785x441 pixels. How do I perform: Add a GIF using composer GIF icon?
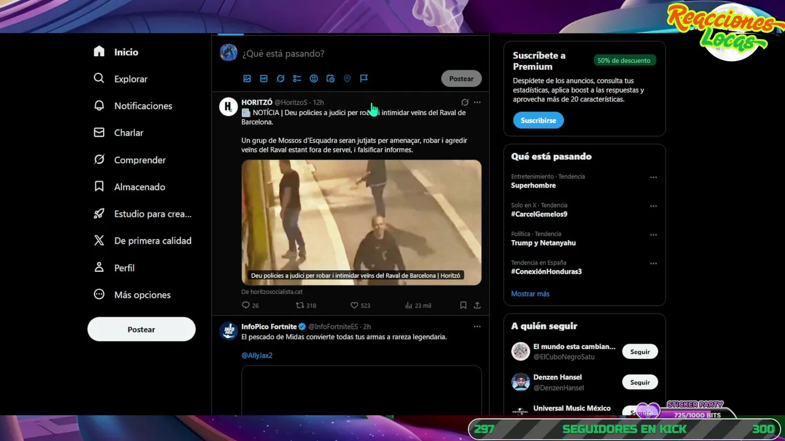point(264,78)
